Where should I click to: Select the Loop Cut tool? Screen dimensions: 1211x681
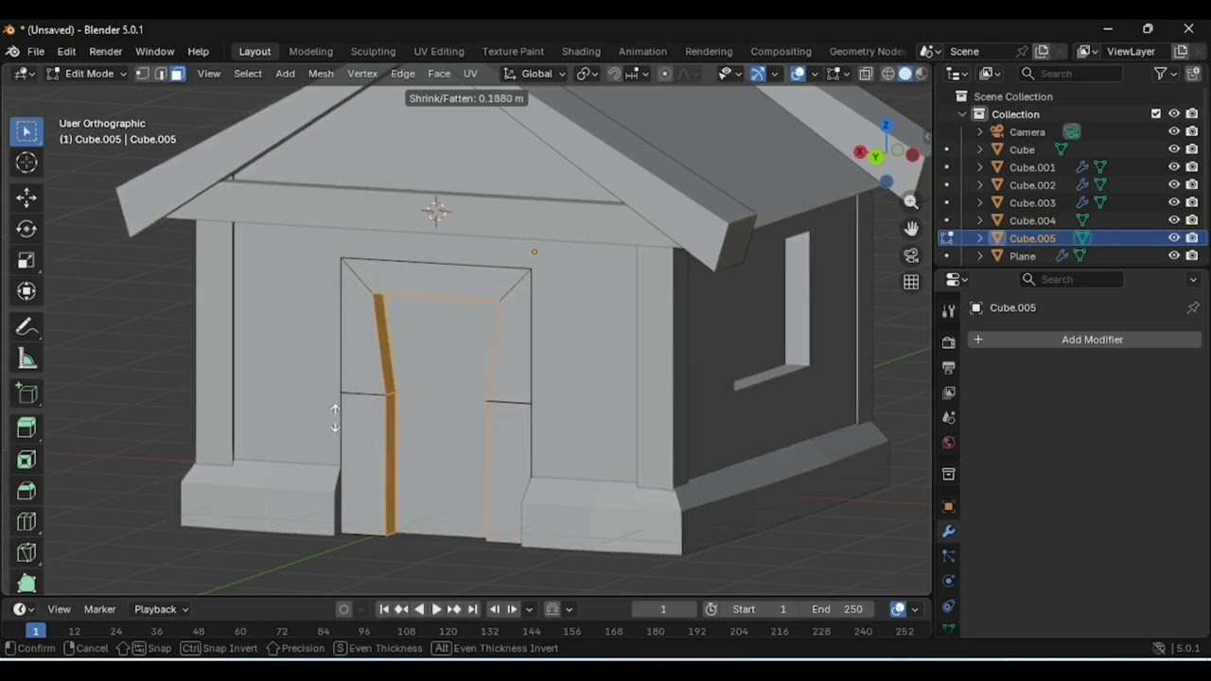[x=26, y=522]
